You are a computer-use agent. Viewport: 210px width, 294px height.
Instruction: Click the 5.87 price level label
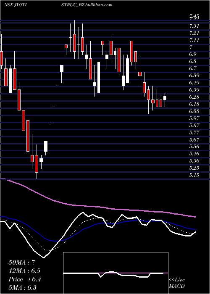194,125
